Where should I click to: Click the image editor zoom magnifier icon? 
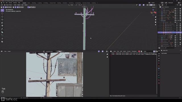(x=107, y=54)
